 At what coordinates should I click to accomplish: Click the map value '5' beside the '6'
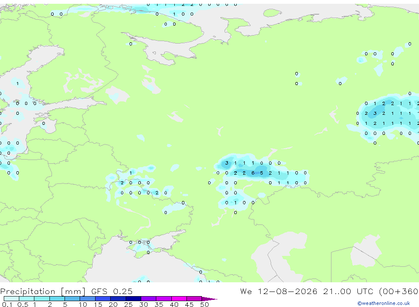point(261,173)
